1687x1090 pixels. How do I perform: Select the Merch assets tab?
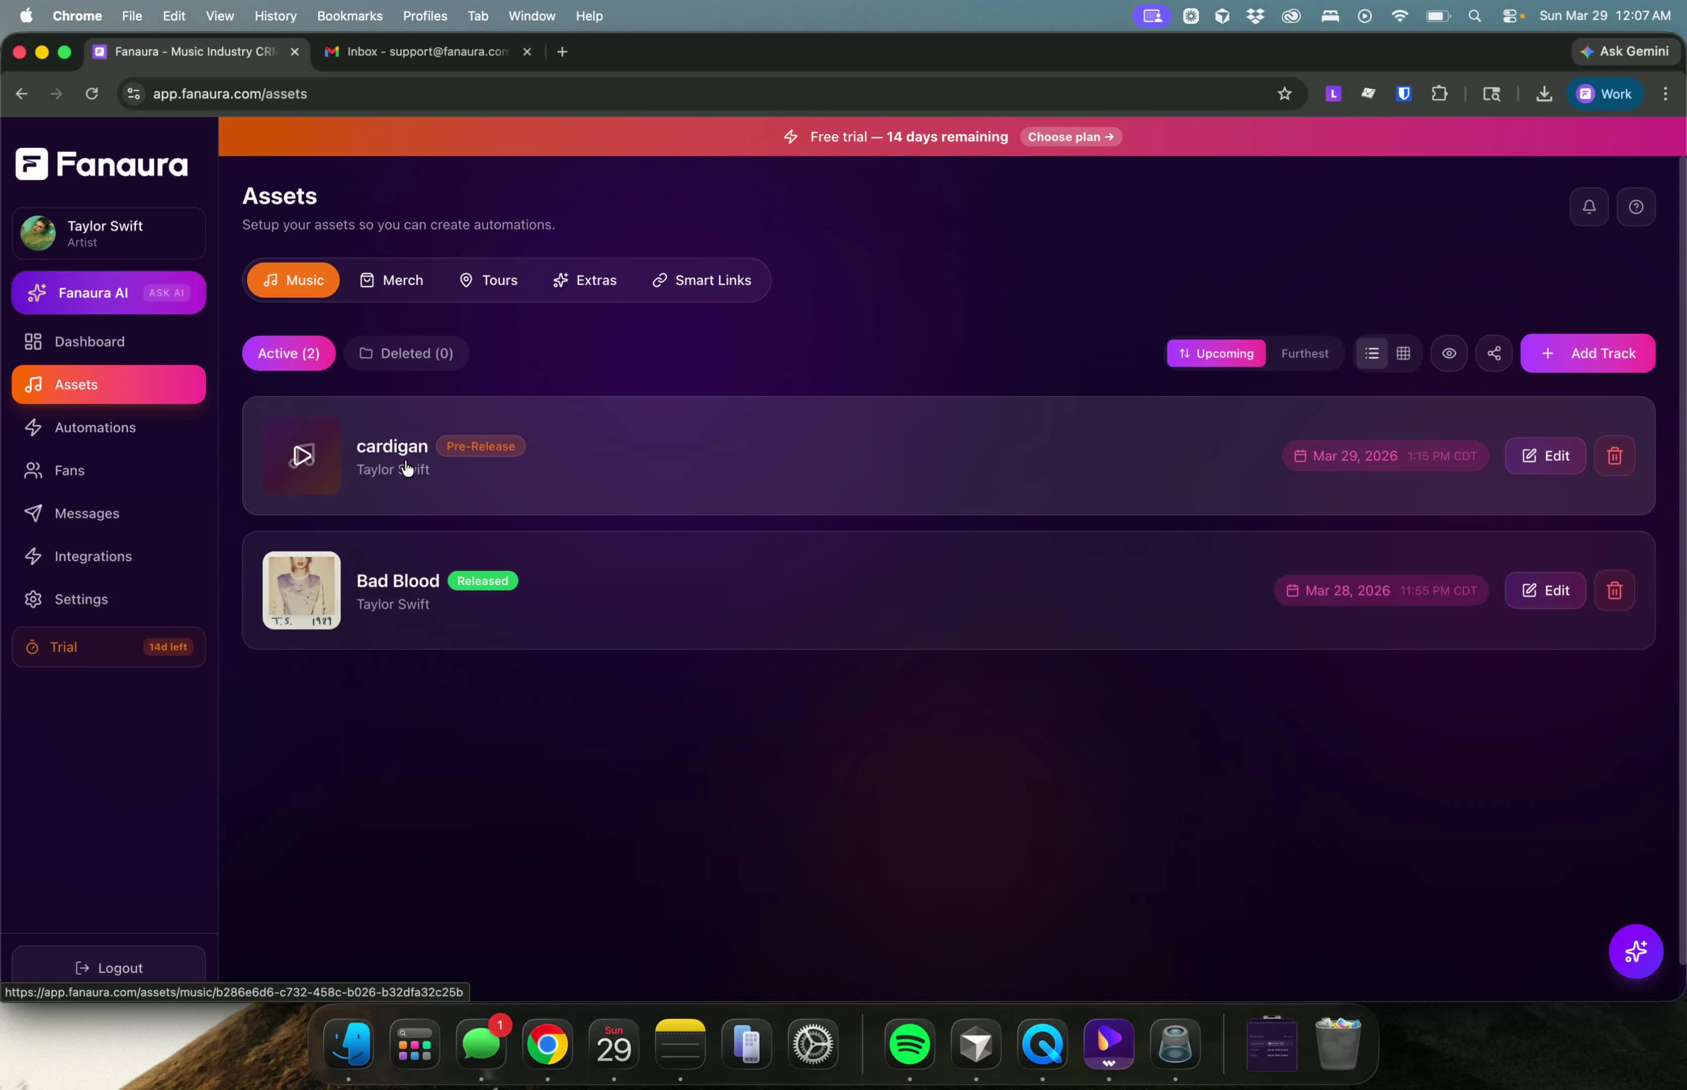tap(391, 280)
